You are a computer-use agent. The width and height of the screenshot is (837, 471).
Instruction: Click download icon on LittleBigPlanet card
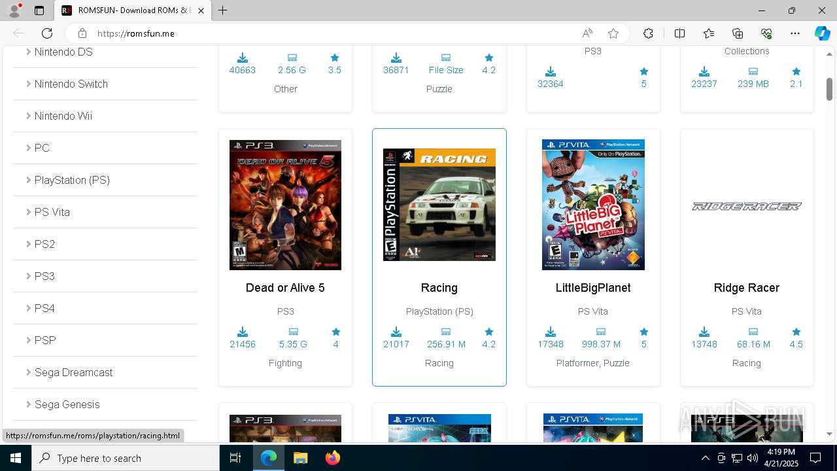pos(551,332)
